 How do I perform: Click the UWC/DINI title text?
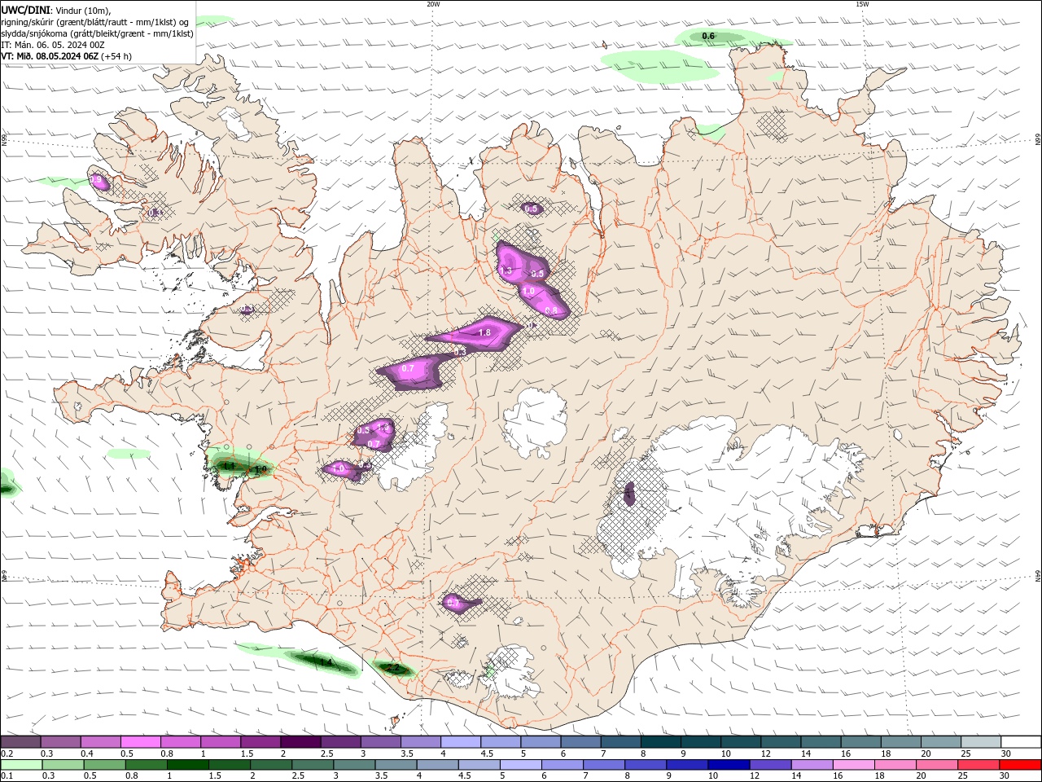coord(25,10)
